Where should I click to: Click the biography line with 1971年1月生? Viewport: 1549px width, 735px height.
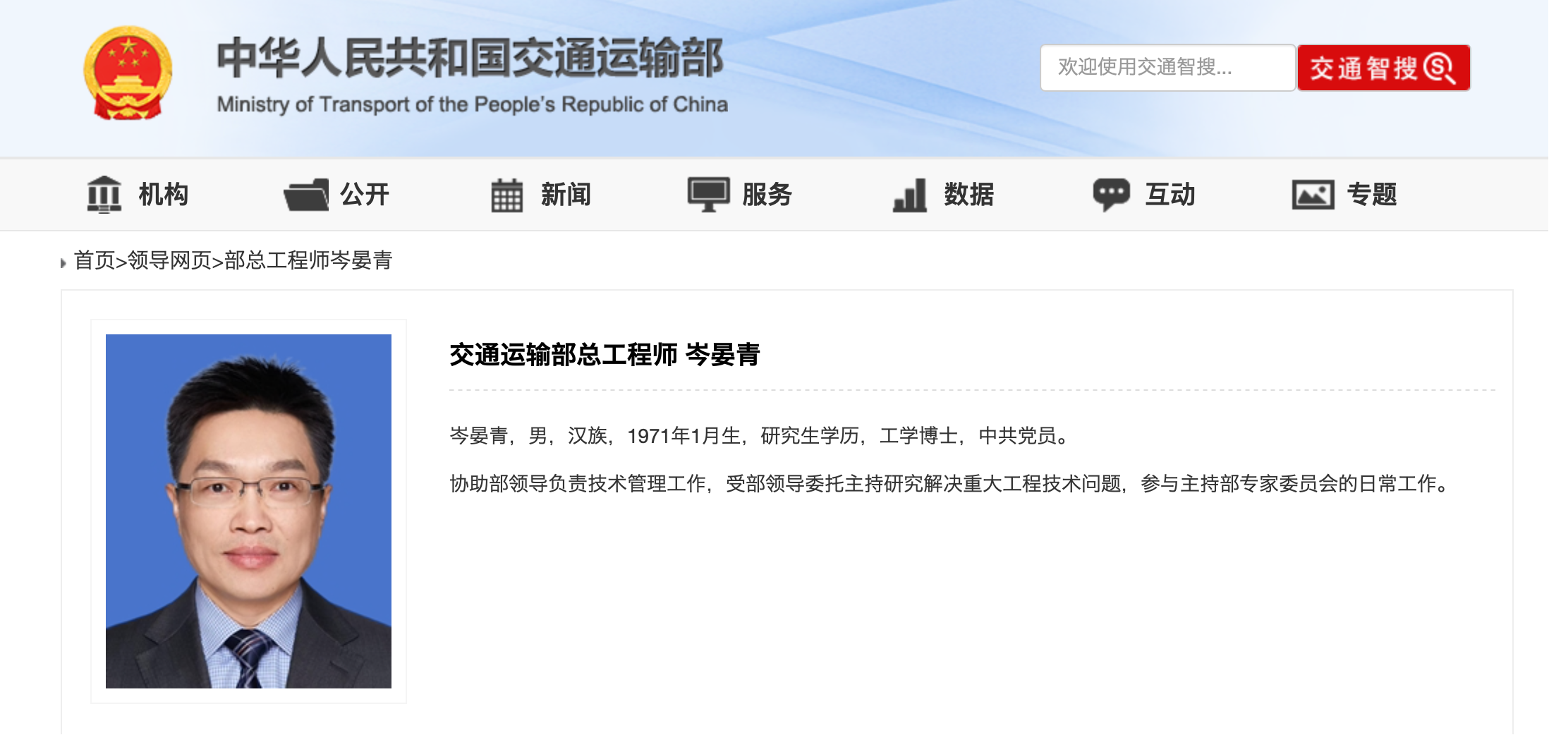coord(761,436)
